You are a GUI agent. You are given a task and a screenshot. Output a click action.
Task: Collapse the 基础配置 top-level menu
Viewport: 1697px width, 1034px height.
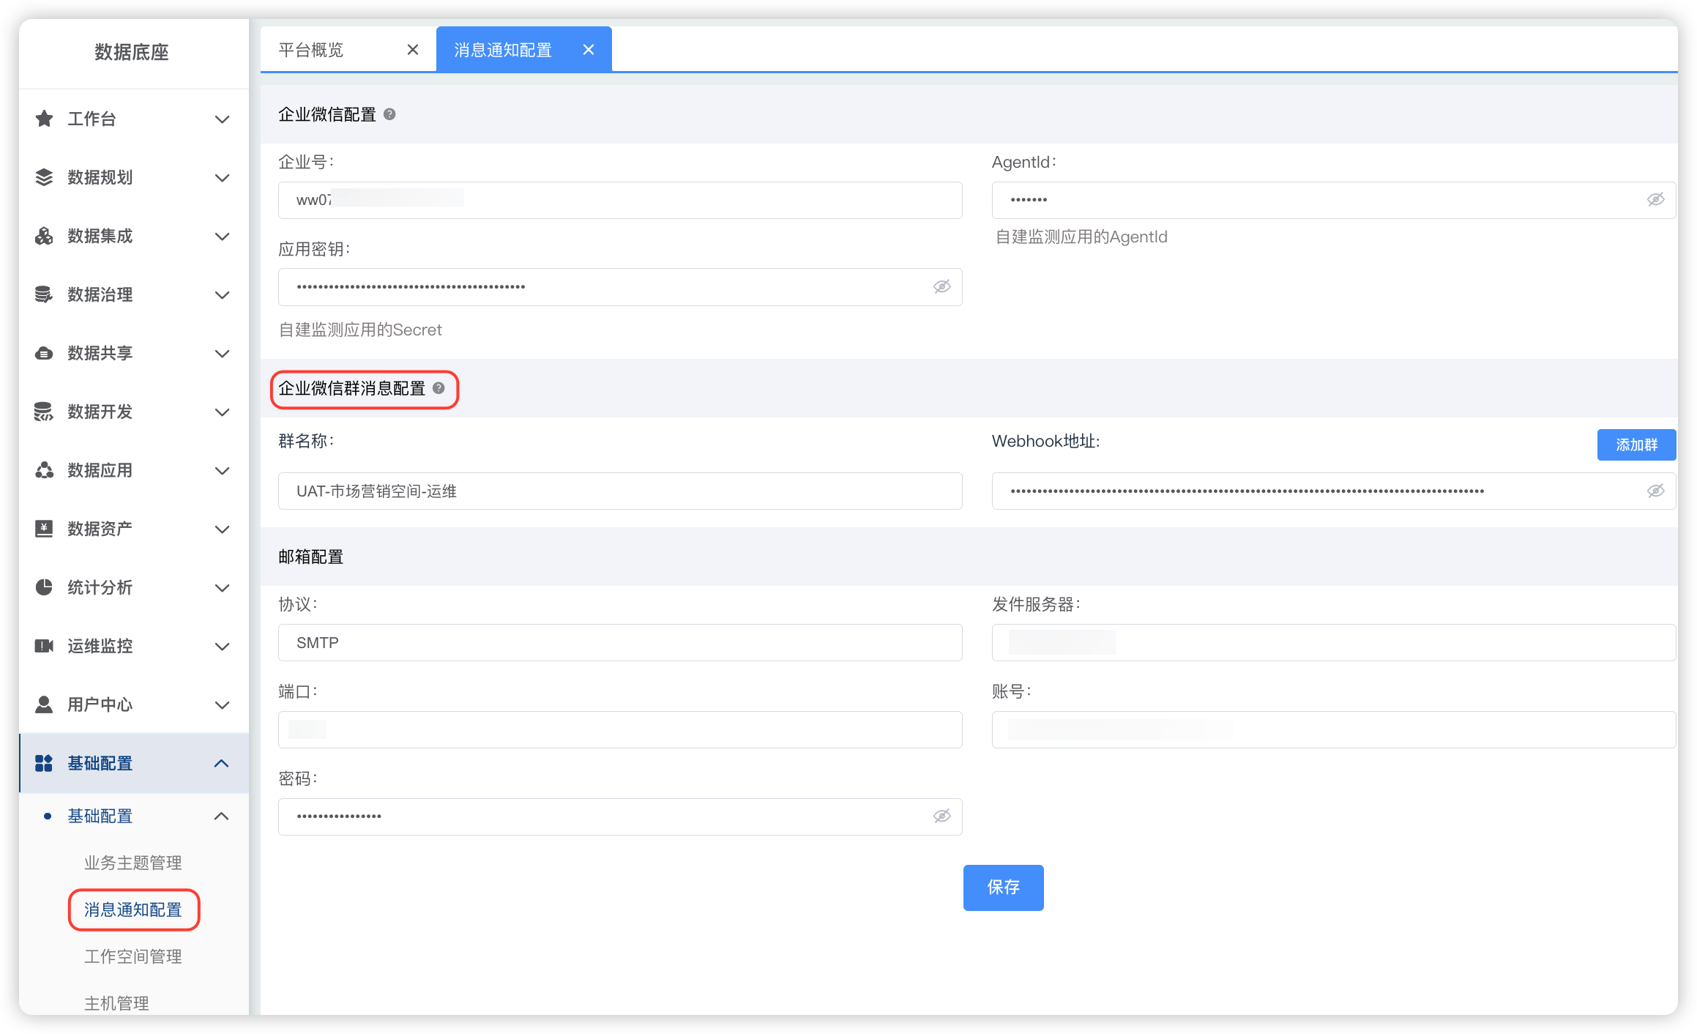[x=222, y=763]
